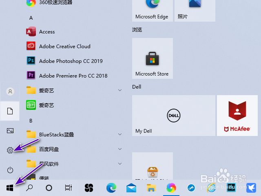Open the My Dell tile
Image resolution: width=261 pixels, height=196 pixels.
(174, 116)
